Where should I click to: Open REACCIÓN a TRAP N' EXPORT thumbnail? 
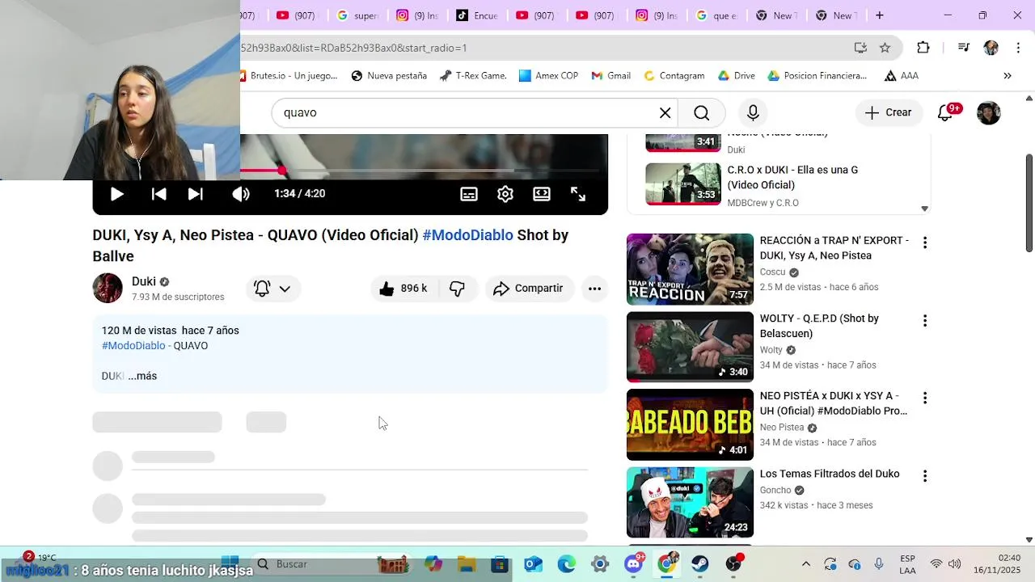coord(690,269)
